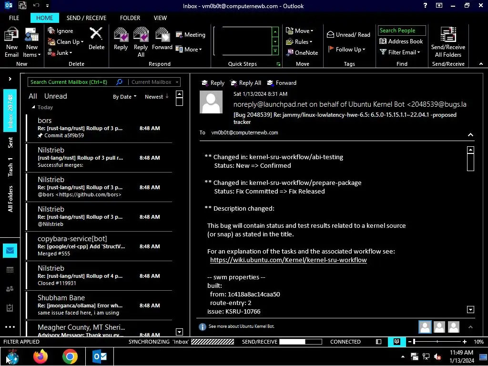Open the FOLDER ribbon tab

pyautogui.click(x=130, y=18)
